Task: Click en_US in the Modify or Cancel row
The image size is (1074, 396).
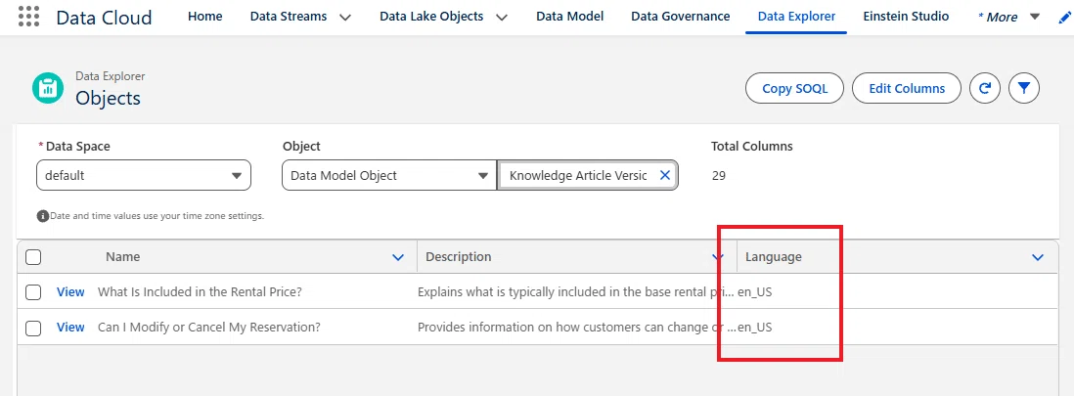Action: tap(755, 328)
